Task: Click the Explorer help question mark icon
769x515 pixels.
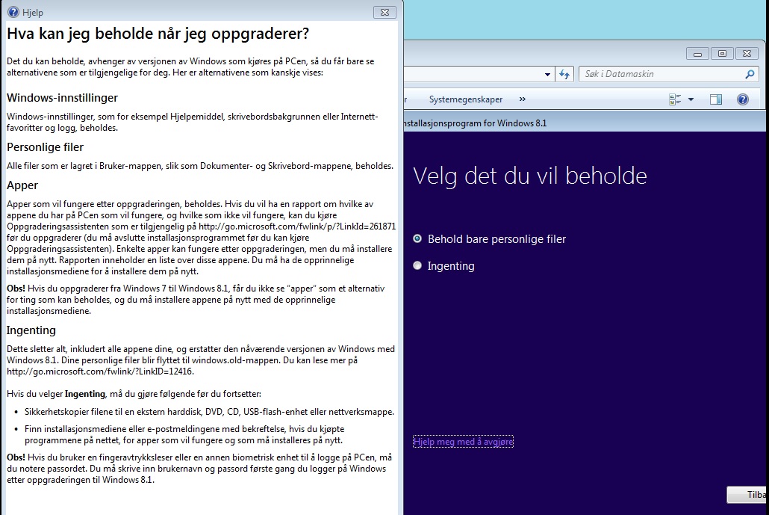Action: (743, 99)
